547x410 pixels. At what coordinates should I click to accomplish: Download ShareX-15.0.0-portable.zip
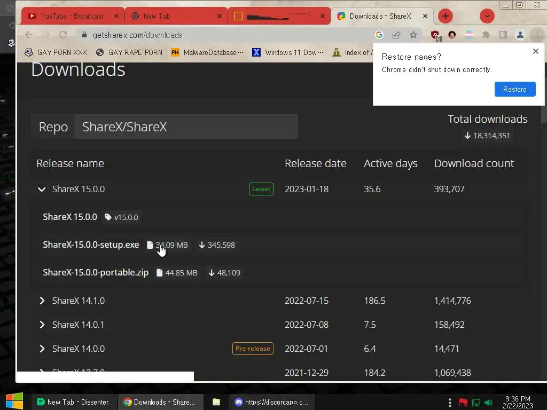click(x=96, y=273)
